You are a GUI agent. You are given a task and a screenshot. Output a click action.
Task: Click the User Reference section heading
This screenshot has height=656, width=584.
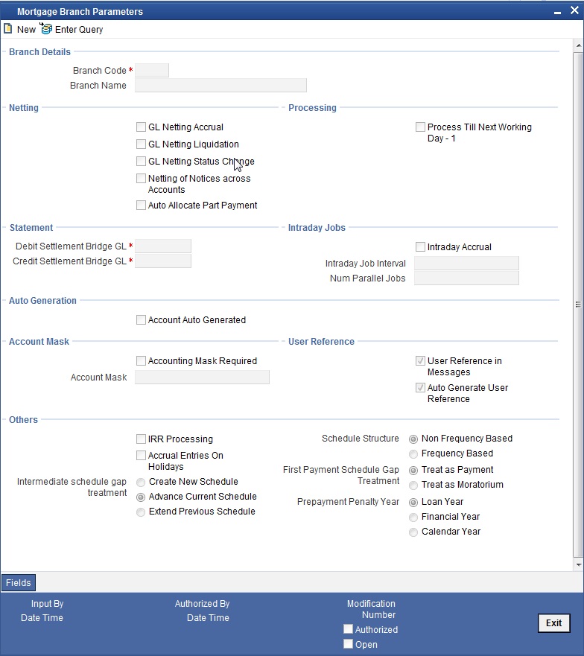click(321, 341)
